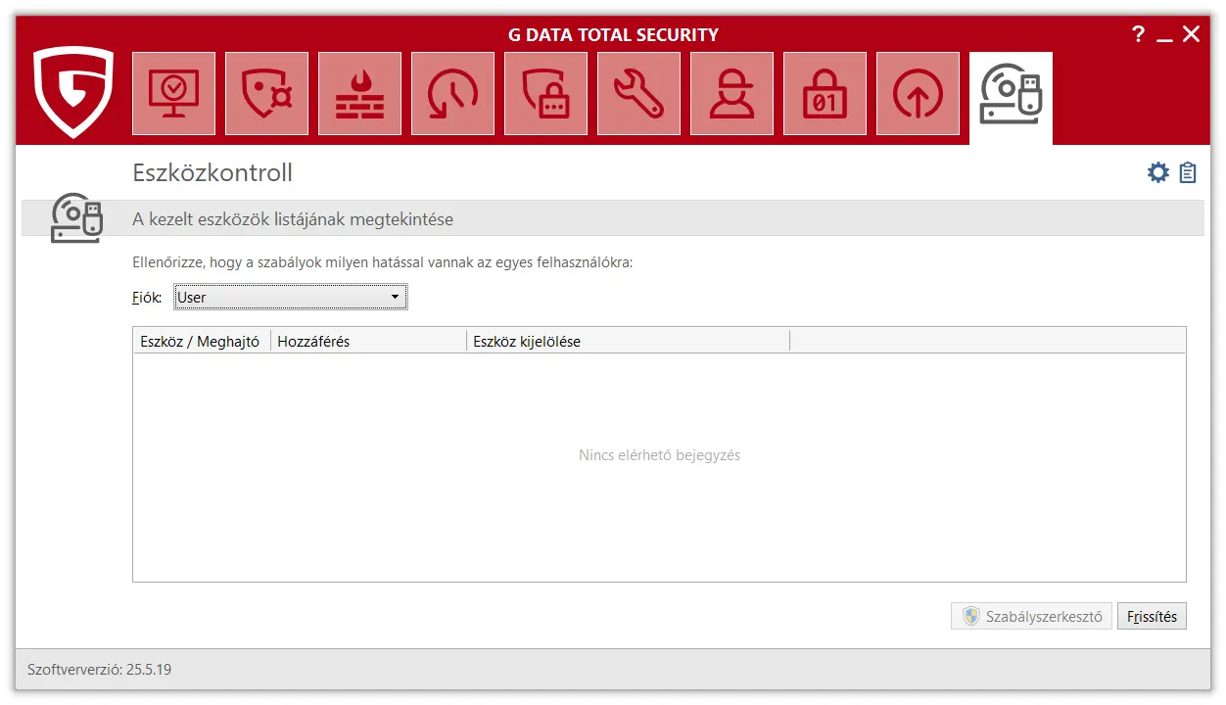Viewport: 1226px width, 705px height.
Task: Open the Backup clock arrow icon
Action: click(x=452, y=94)
